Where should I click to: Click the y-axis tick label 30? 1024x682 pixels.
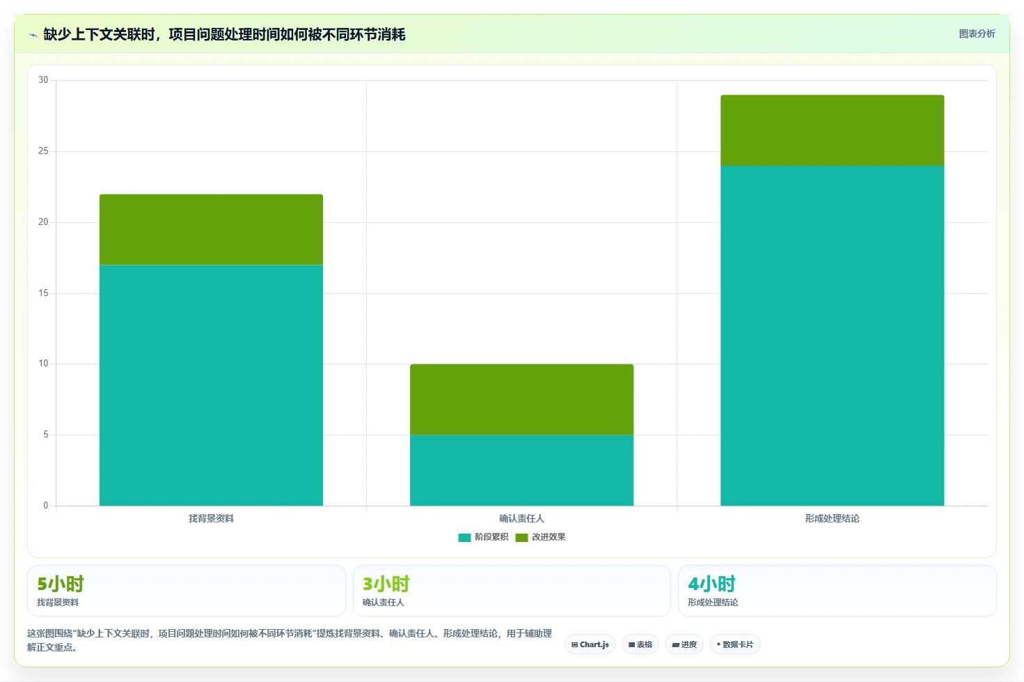click(43, 80)
